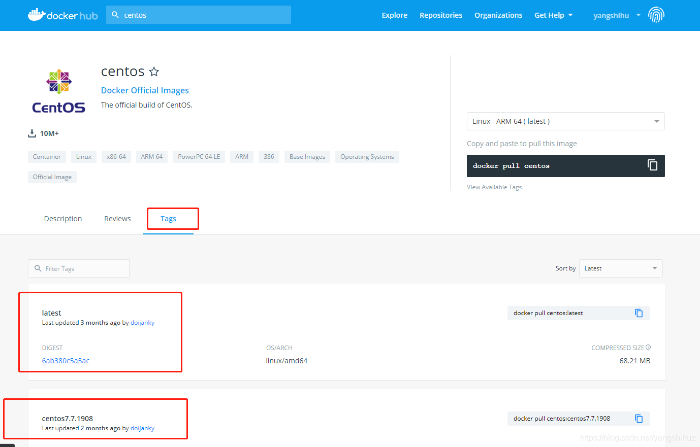Click the latest tag name
This screenshot has width=700, height=447.
click(x=51, y=313)
